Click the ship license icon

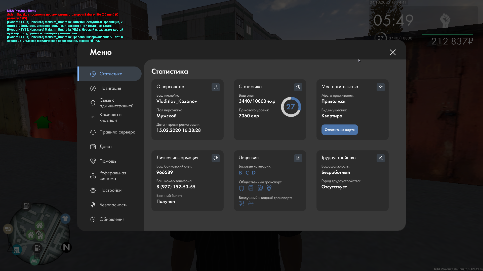pos(251,204)
